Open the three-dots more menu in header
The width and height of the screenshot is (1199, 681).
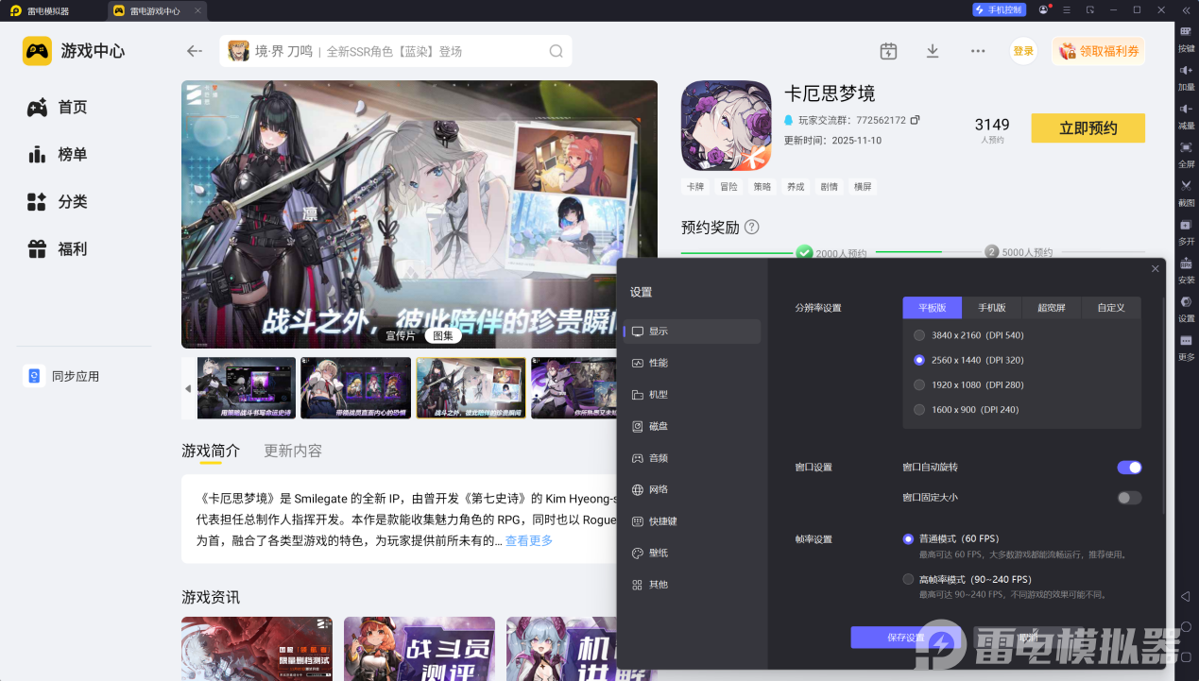click(978, 51)
